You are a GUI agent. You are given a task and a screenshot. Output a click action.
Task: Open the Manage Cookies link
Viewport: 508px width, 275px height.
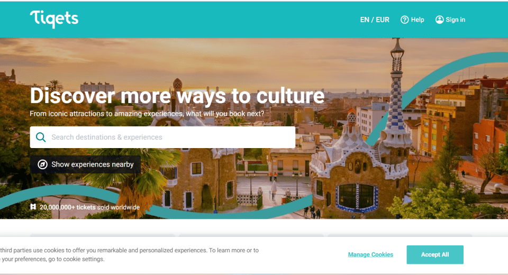[370, 254]
